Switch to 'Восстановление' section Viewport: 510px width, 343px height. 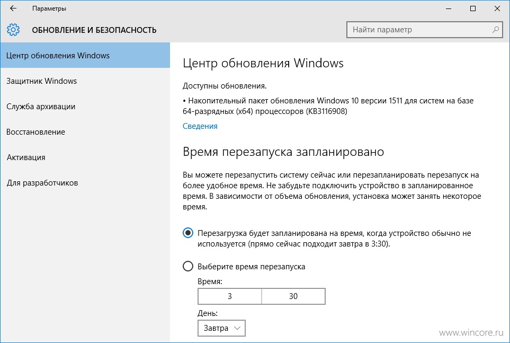click(85, 132)
